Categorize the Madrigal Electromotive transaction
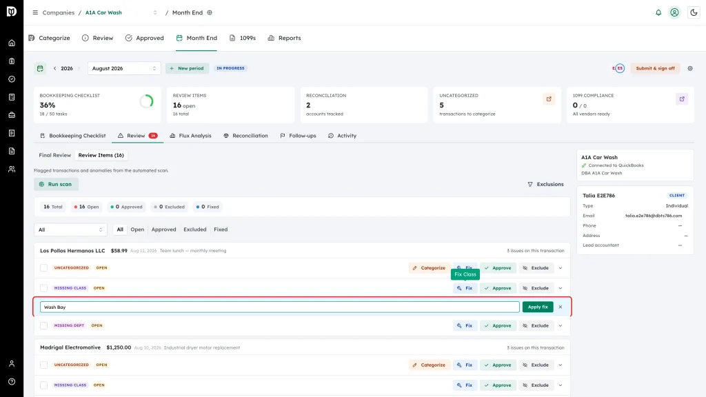The height and width of the screenshot is (397, 706). click(x=429, y=365)
